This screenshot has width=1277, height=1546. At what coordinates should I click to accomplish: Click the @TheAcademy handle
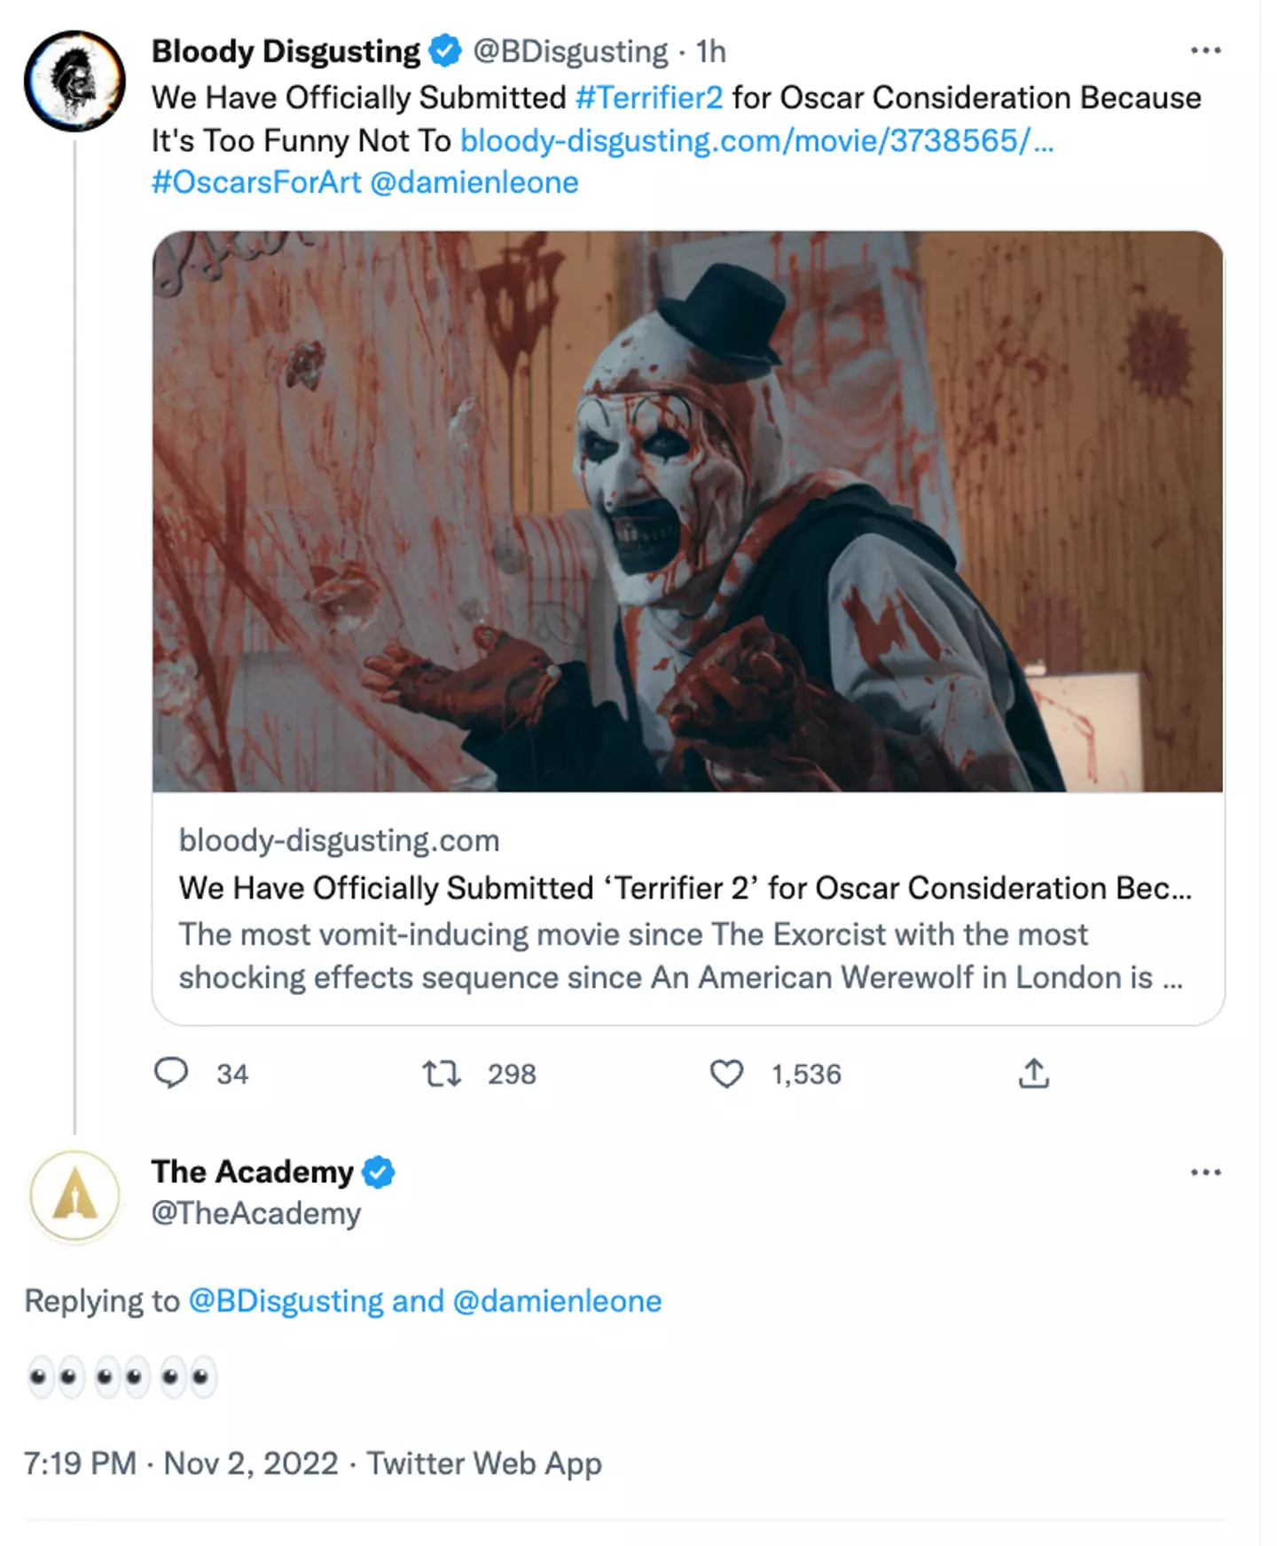pos(256,1213)
